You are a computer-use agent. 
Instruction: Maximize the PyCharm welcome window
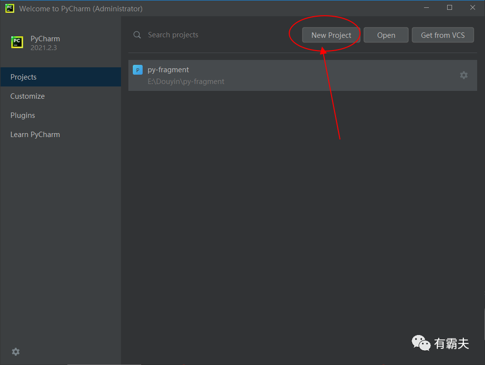pos(449,8)
